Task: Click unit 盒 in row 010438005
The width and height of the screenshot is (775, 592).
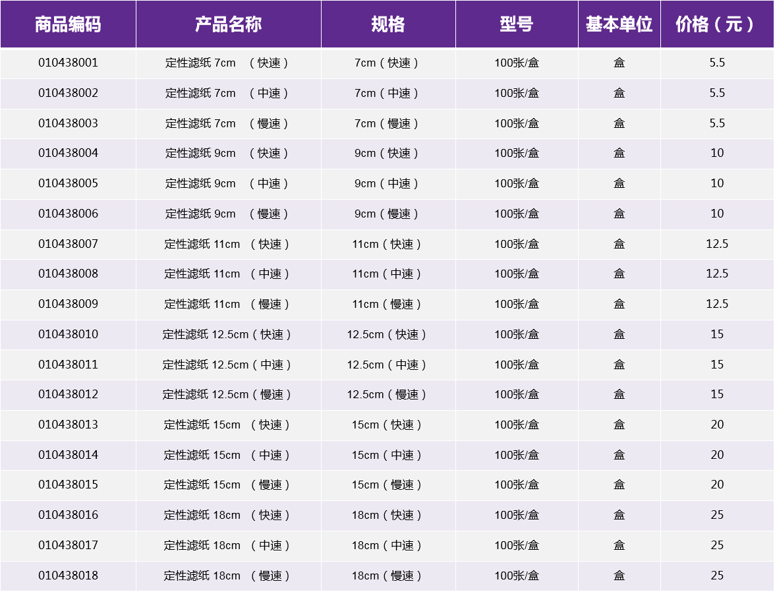Action: coord(619,183)
